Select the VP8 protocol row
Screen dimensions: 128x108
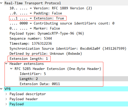point(66,89)
